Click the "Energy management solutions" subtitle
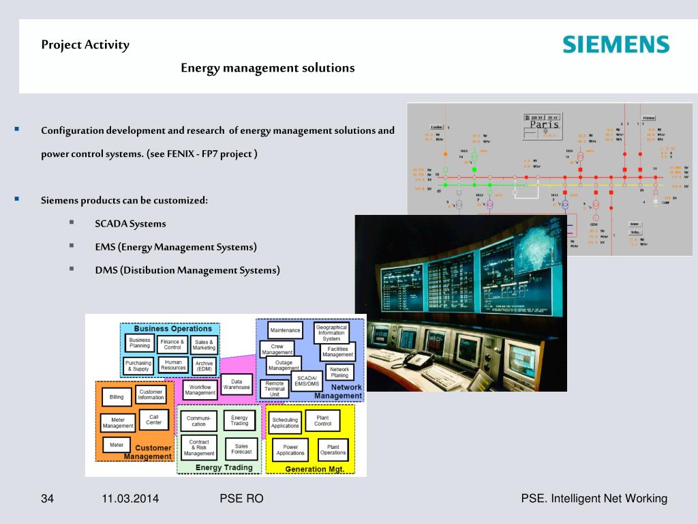The image size is (698, 524). coord(267,68)
